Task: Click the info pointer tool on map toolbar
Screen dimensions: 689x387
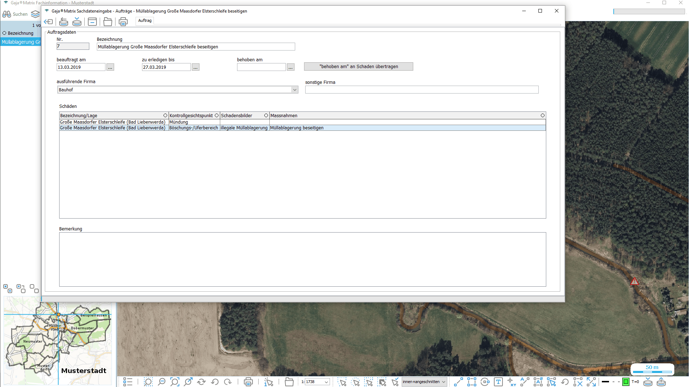Action: (x=269, y=382)
